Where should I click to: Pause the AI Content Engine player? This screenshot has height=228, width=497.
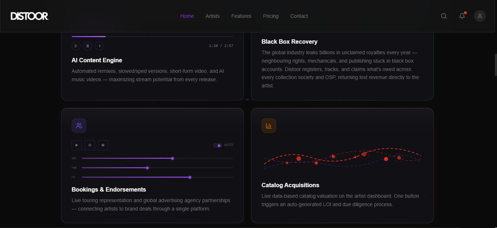[x=88, y=46]
